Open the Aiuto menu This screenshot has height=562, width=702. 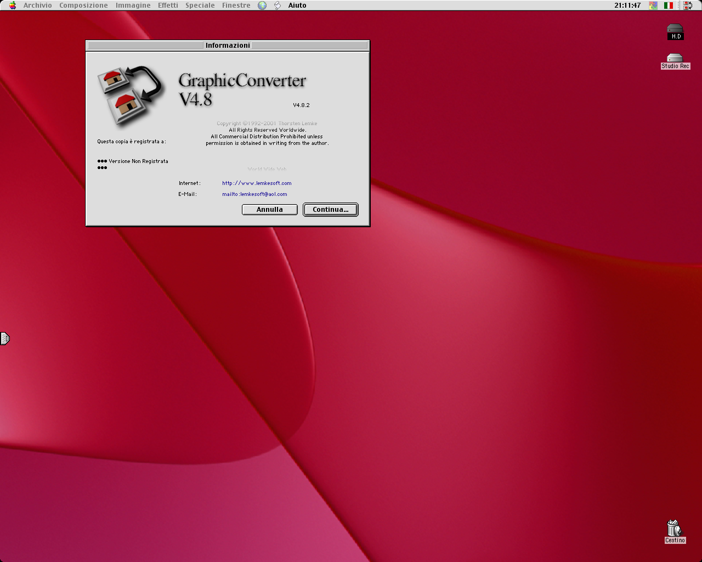297,5
